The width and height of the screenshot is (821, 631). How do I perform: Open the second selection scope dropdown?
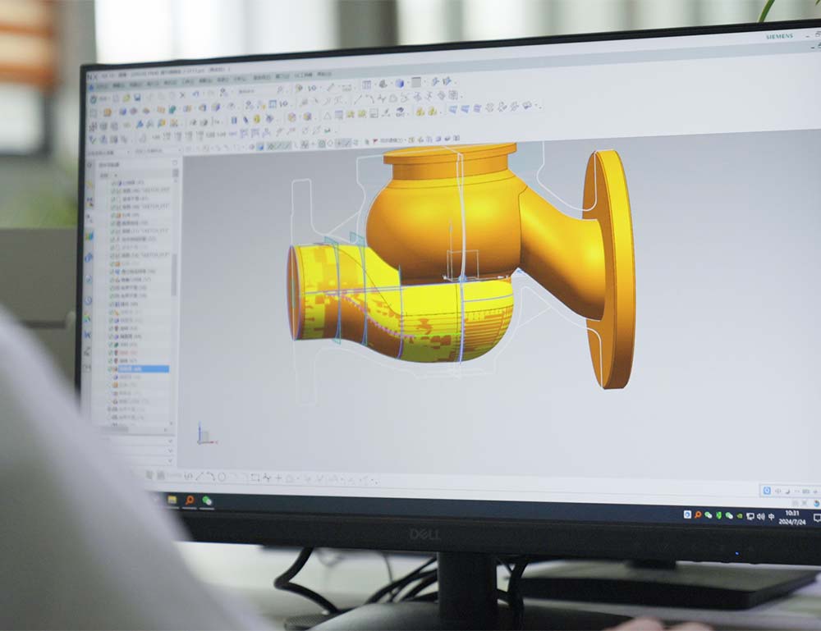pyautogui.click(x=158, y=151)
